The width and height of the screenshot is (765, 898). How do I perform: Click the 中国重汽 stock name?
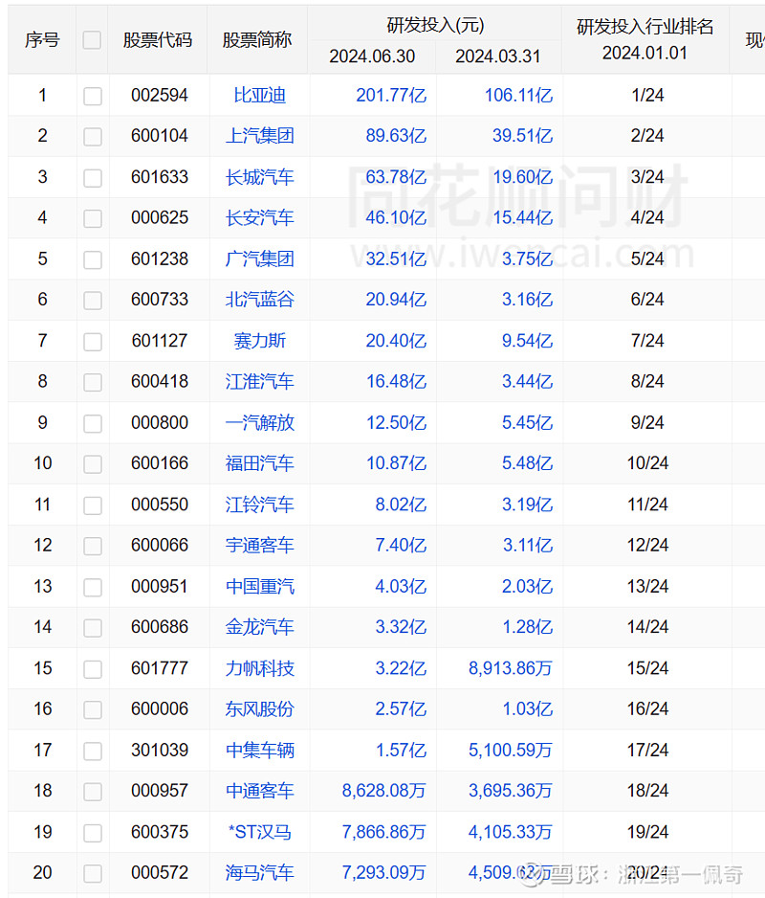tap(260, 587)
